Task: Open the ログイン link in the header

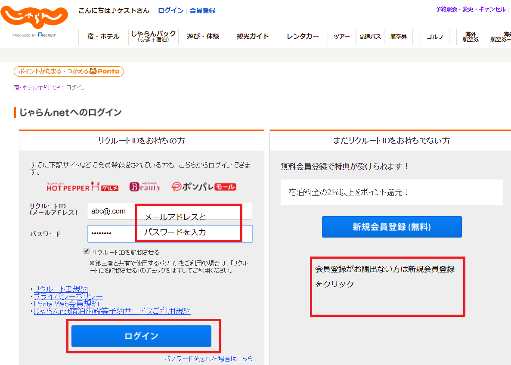Action: tap(171, 10)
